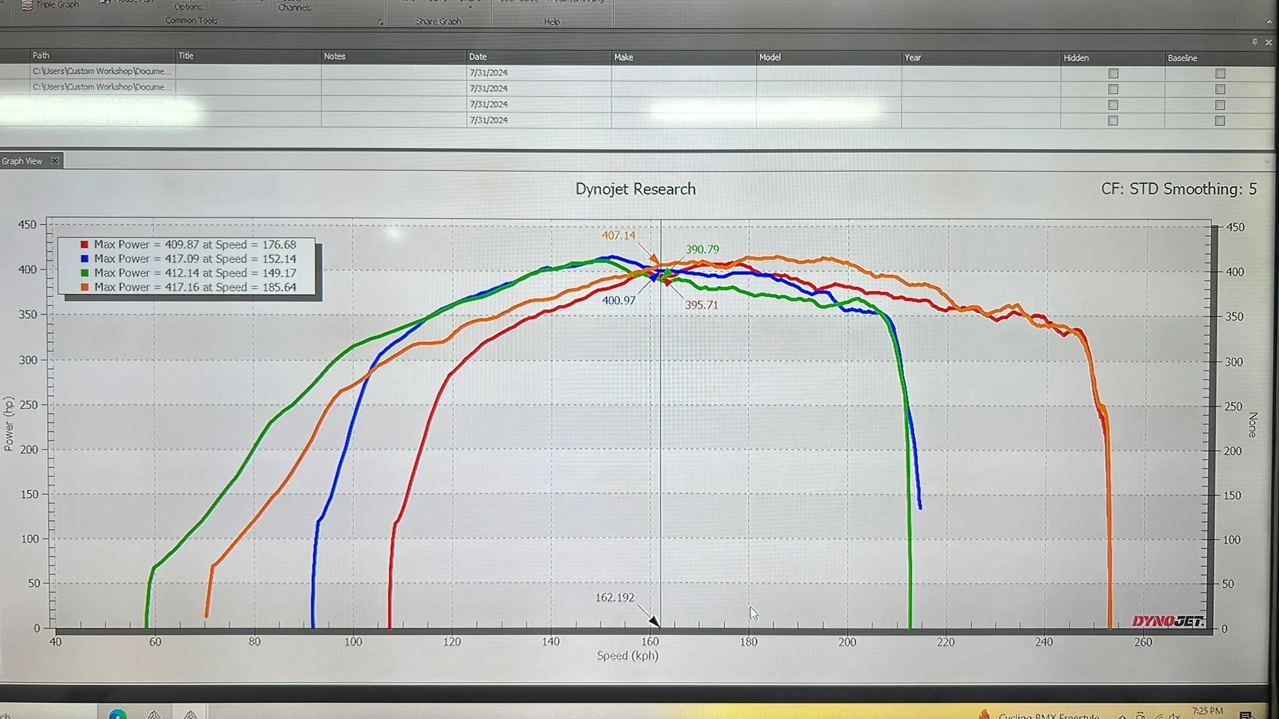Viewport: 1279px width, 719px height.
Task: Click the pin icon on the run list panel
Action: (1255, 42)
